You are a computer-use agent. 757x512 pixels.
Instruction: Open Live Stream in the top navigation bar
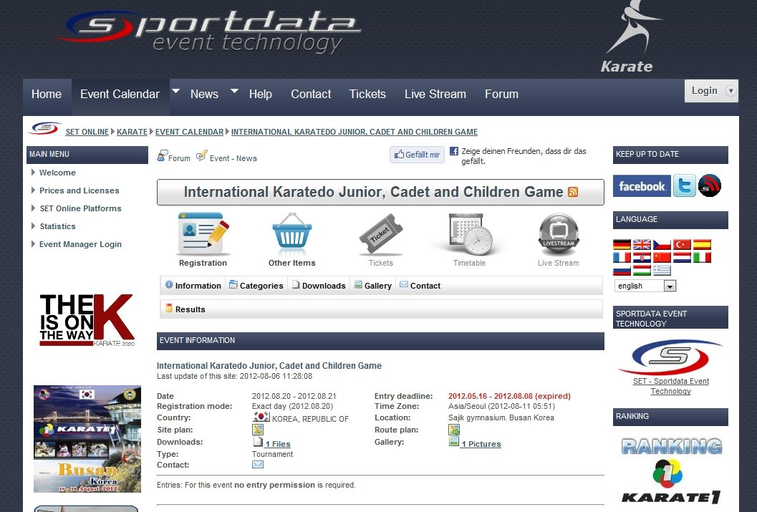tap(435, 94)
